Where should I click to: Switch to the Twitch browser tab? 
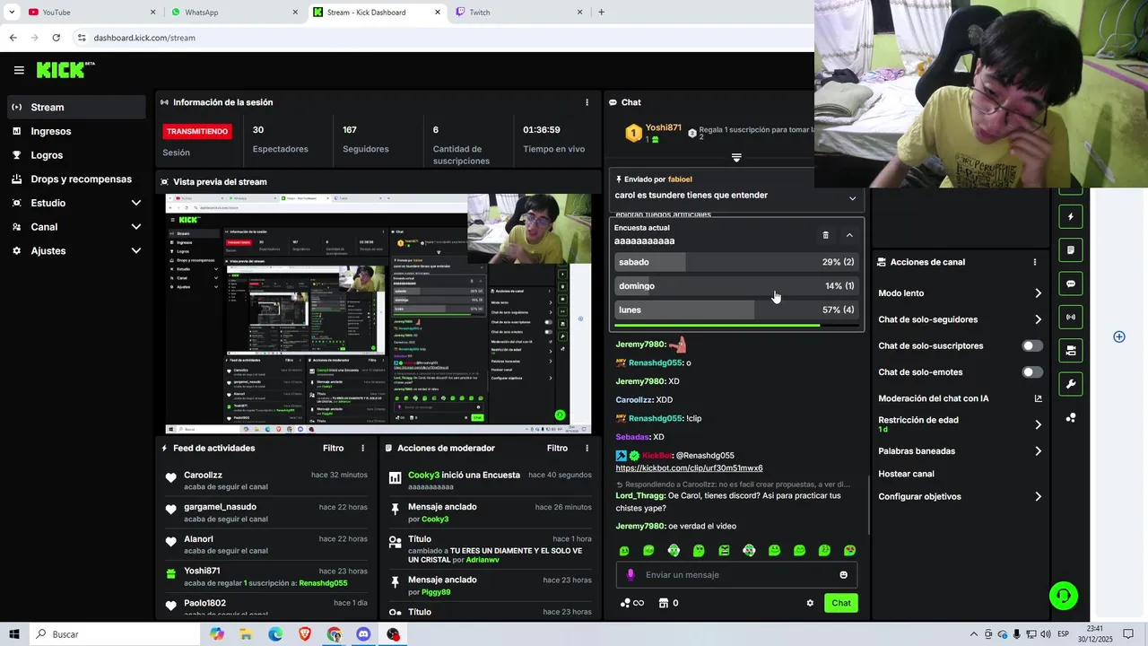tap(518, 12)
